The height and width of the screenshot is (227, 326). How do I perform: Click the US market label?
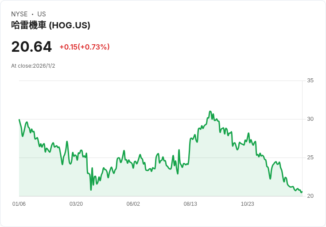click(x=42, y=14)
